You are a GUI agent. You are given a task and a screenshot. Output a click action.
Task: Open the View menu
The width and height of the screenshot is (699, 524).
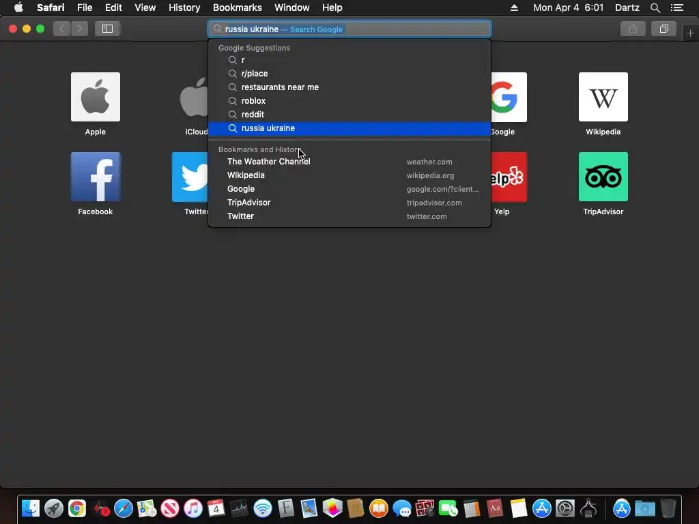145,8
